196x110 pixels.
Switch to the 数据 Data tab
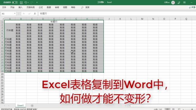[x=49, y=7]
